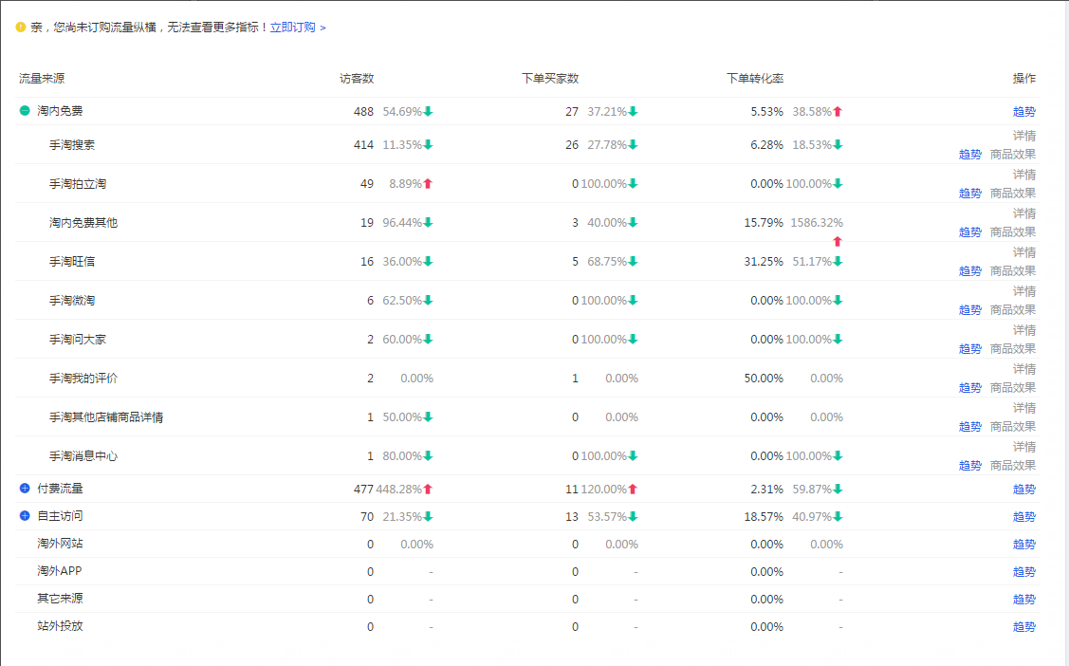Select the 手淘我的评价 source name

point(83,378)
